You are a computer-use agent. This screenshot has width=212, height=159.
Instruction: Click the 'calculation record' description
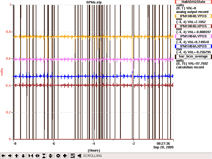(x=190, y=67)
